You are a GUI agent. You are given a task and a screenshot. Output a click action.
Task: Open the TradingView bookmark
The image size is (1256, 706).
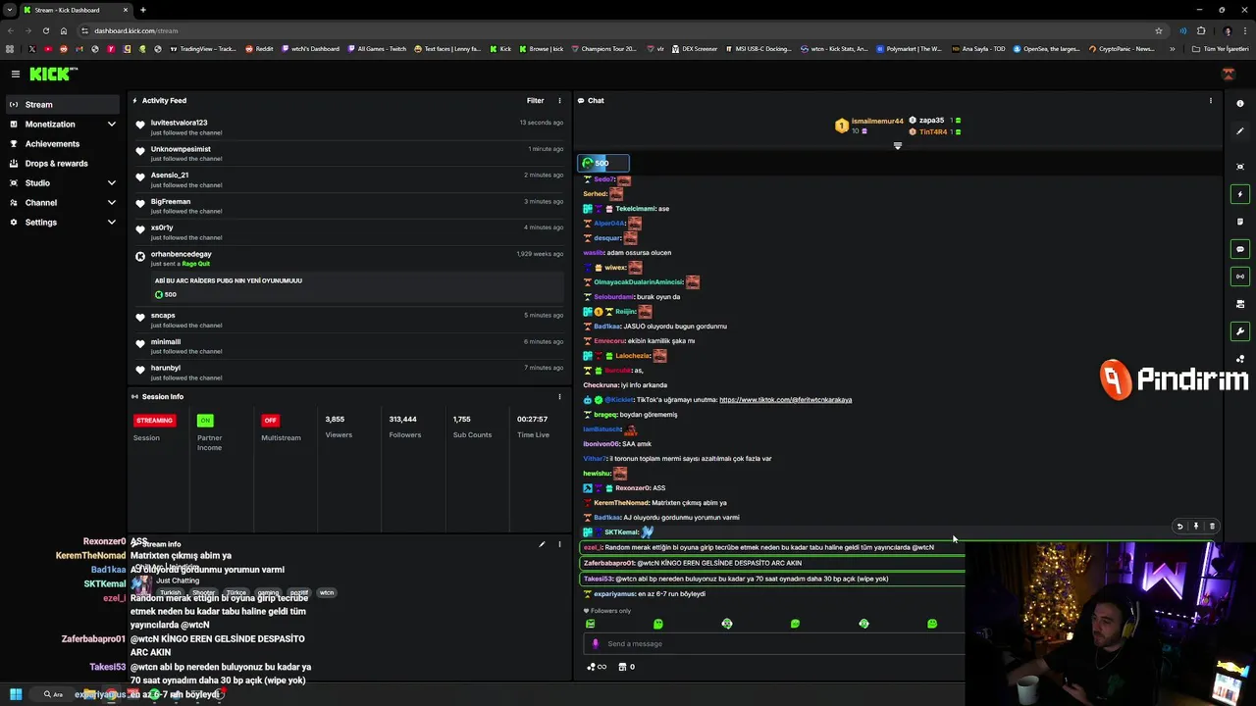coord(203,49)
